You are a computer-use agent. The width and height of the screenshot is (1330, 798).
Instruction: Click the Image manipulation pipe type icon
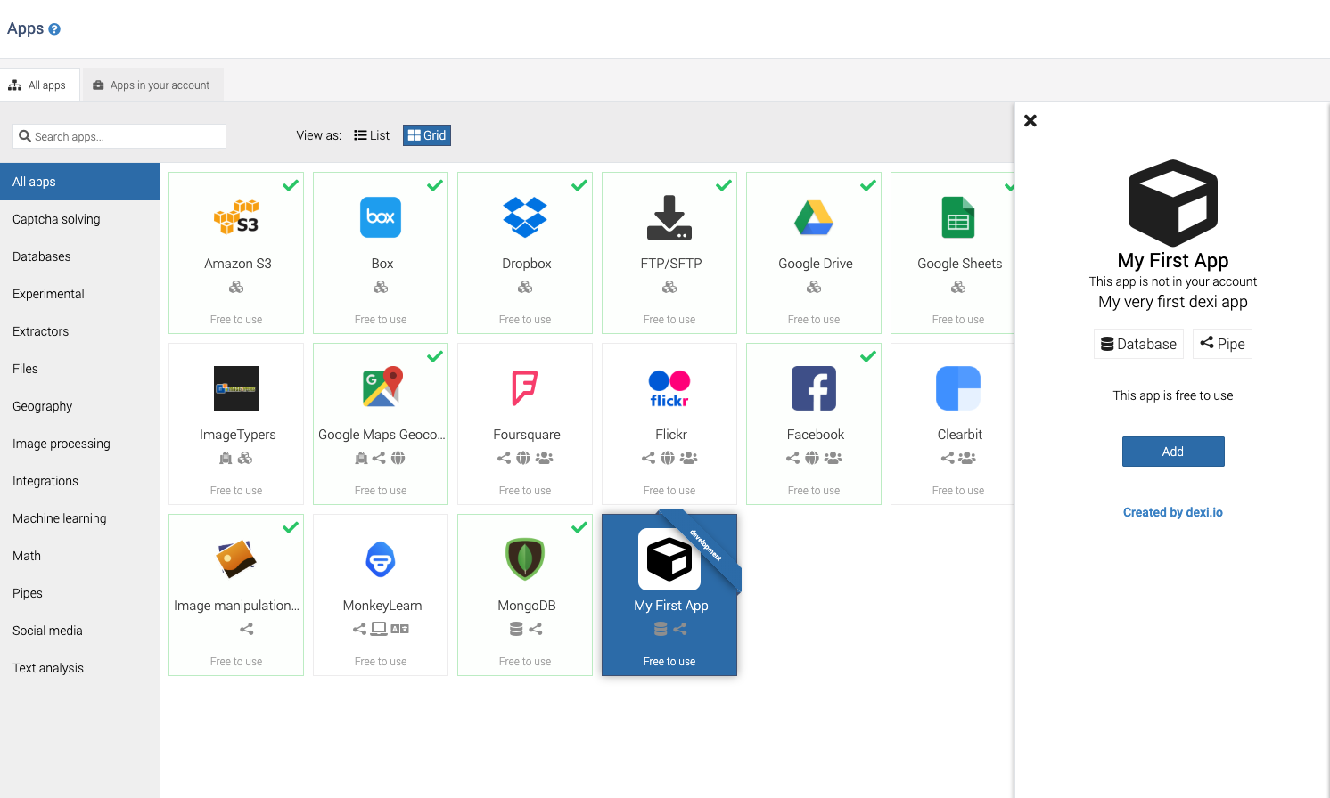click(247, 629)
